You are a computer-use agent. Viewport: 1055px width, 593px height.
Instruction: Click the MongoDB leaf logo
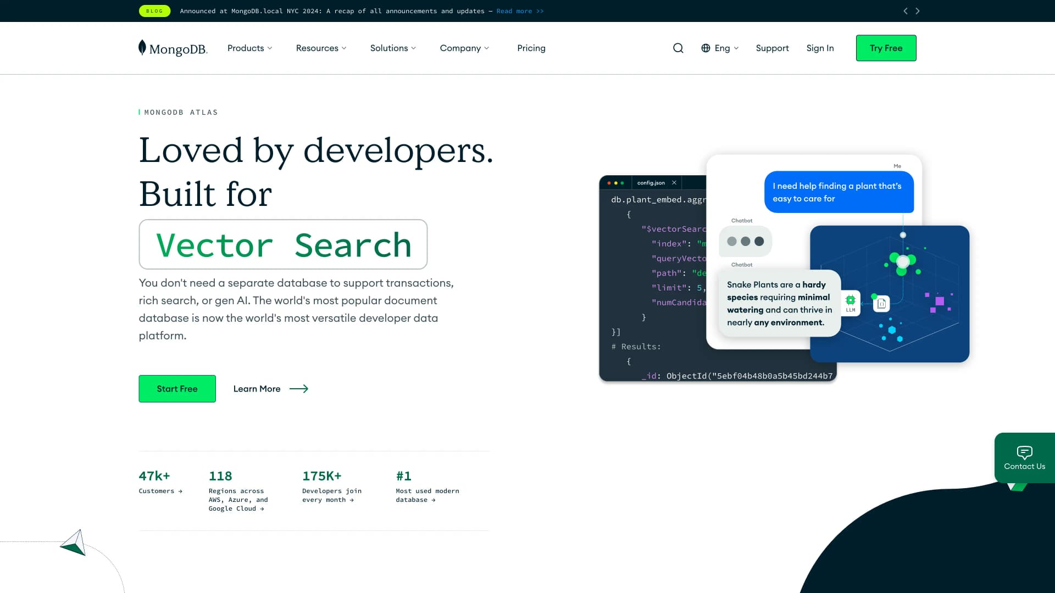[173, 48]
